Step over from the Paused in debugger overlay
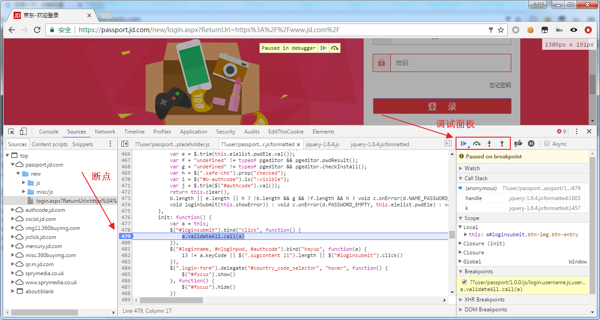The width and height of the screenshot is (600, 320). 335,48
